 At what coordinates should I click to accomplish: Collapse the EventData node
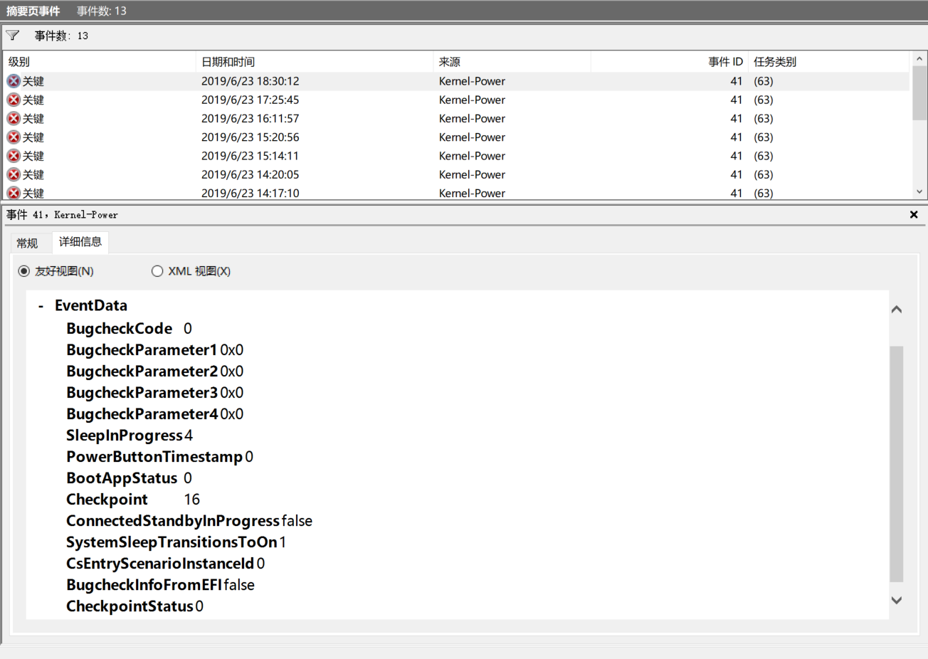41,306
